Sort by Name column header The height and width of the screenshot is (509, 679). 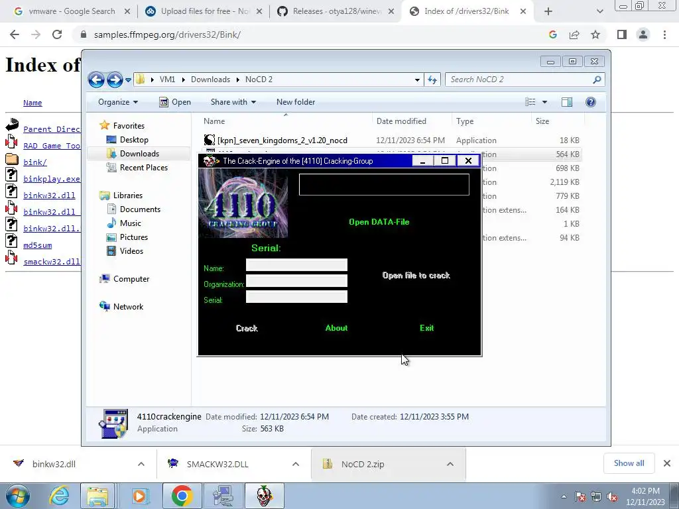[285, 122]
